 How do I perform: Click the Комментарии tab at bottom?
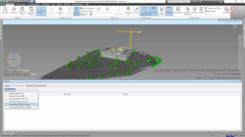[8, 133]
